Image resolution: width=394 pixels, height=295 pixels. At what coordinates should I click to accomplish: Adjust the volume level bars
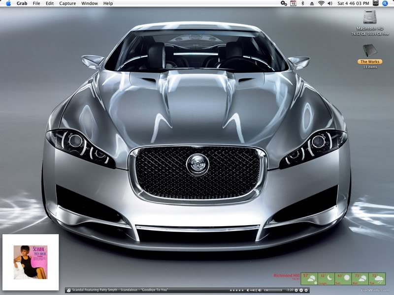tap(254, 290)
